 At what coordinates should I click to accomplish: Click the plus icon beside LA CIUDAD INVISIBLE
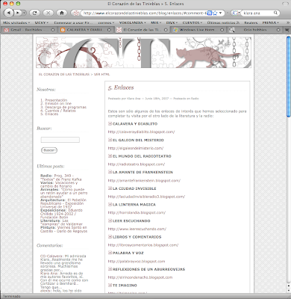110,188
